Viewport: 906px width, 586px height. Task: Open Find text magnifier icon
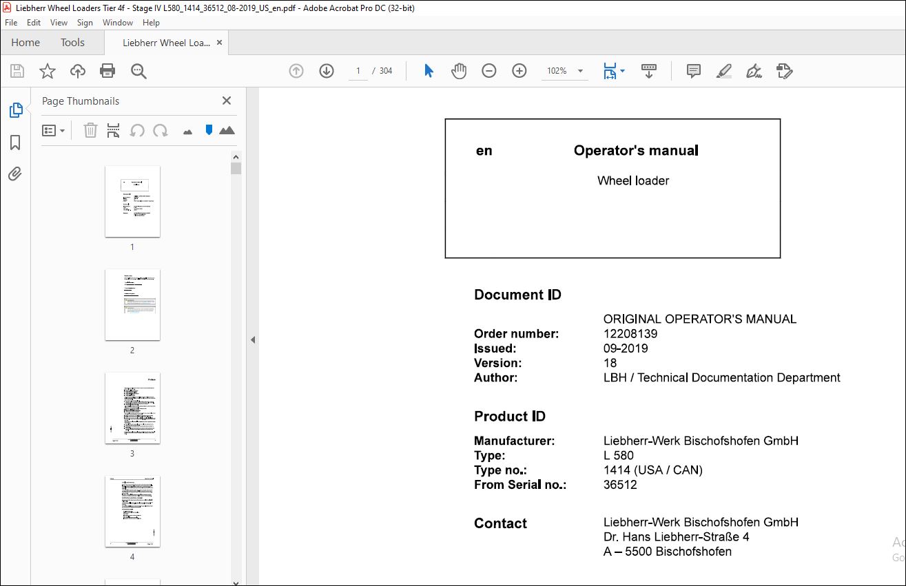[138, 71]
